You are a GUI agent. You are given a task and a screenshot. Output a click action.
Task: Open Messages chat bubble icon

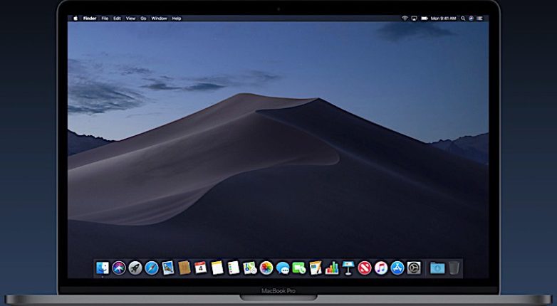(x=283, y=268)
